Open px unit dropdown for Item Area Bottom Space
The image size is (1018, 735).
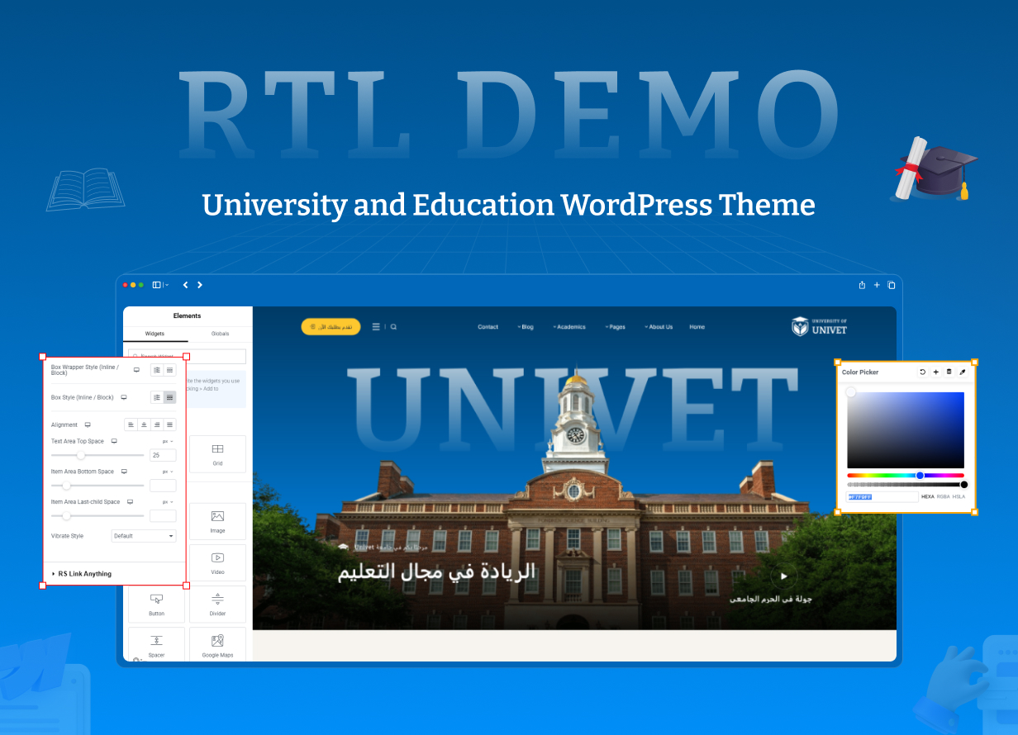coord(169,472)
